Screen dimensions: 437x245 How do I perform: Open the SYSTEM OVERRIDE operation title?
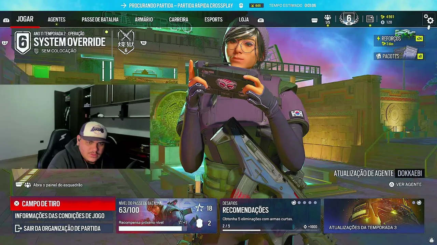(69, 42)
